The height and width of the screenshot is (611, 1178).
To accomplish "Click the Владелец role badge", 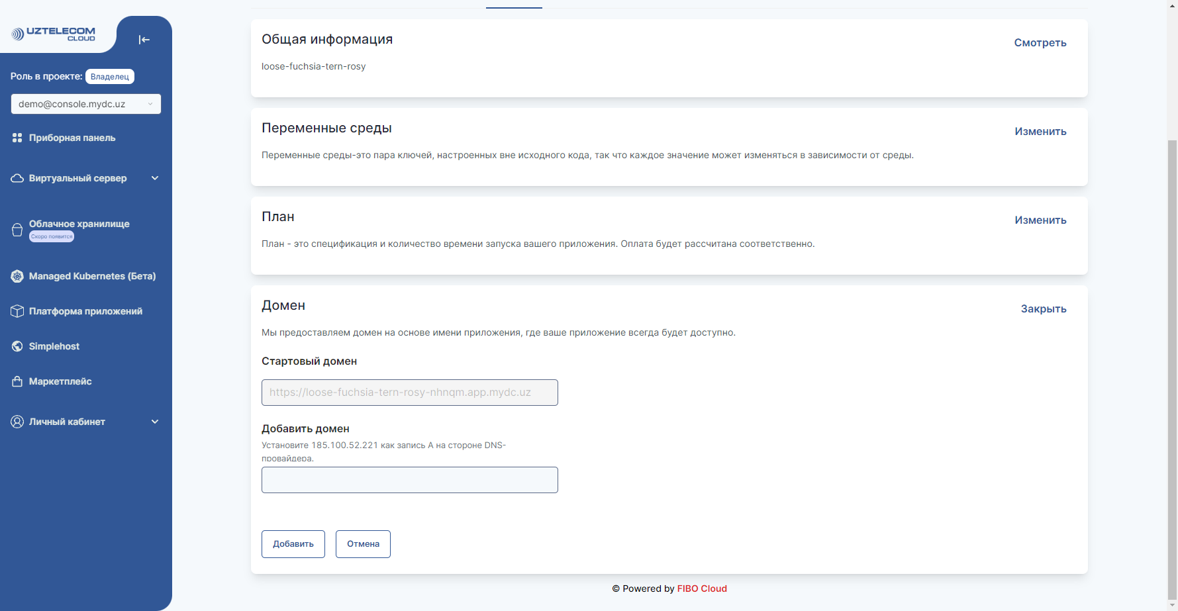I will tap(109, 76).
